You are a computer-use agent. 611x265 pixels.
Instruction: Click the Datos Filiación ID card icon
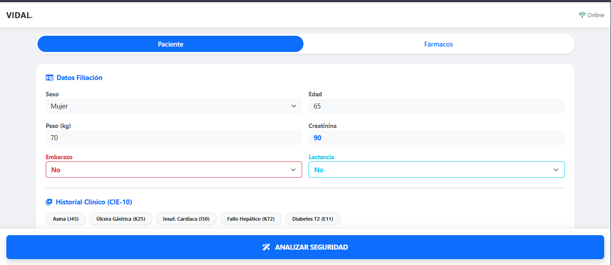pos(50,78)
